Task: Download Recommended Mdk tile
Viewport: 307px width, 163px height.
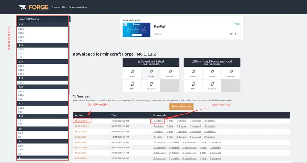Action: [x=193, y=86]
